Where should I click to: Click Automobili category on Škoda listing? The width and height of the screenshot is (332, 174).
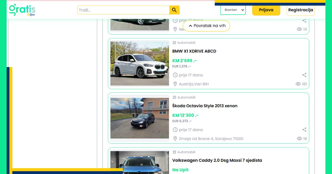[186, 97]
